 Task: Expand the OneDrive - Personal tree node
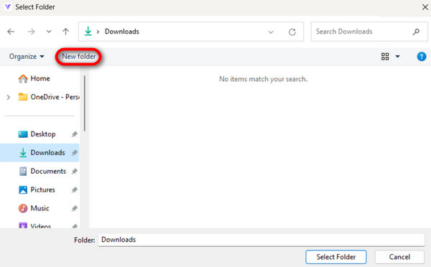(x=8, y=97)
